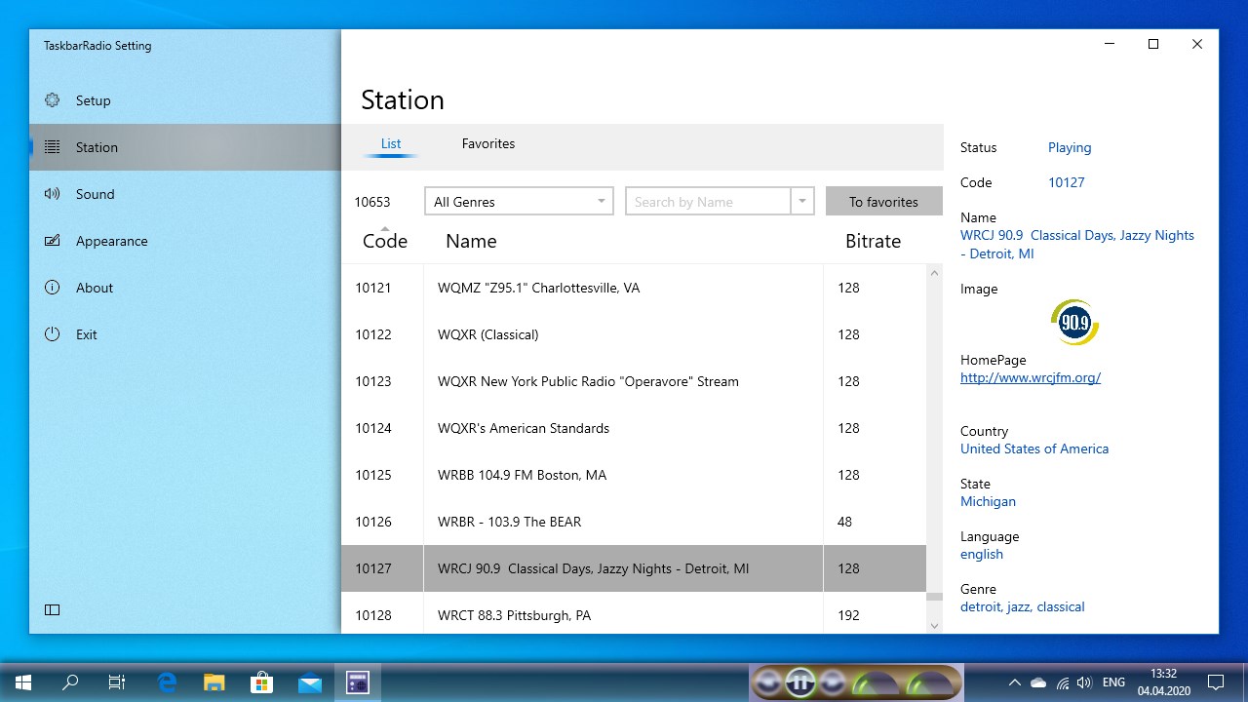Screen dimensions: 1248x702
Task: Sort the station list by Bitrate column
Action: [873, 241]
